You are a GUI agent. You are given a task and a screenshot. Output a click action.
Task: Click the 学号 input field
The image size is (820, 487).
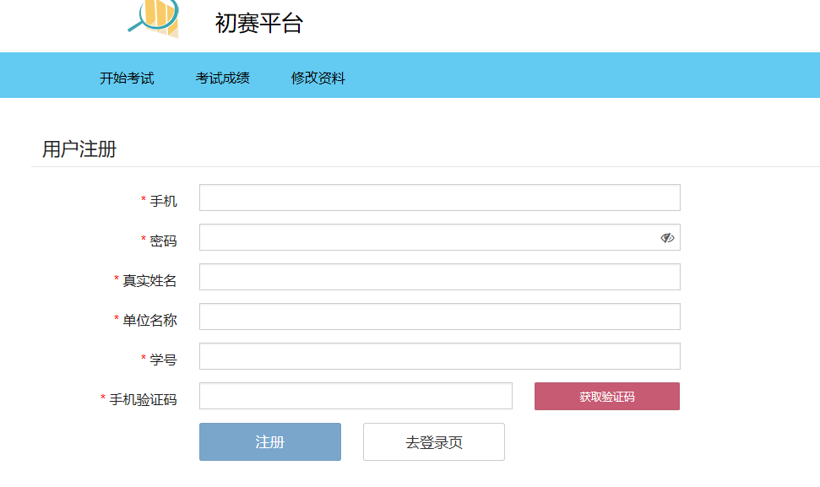click(440, 356)
